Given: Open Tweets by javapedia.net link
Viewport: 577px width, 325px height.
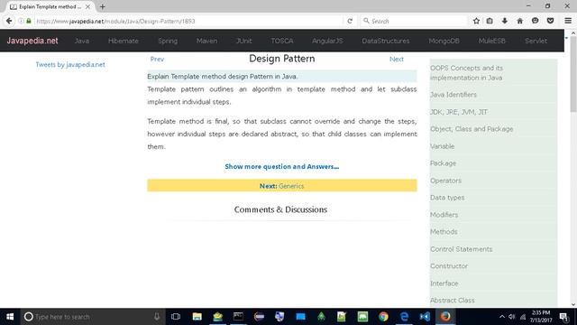Looking at the screenshot, I should point(70,64).
